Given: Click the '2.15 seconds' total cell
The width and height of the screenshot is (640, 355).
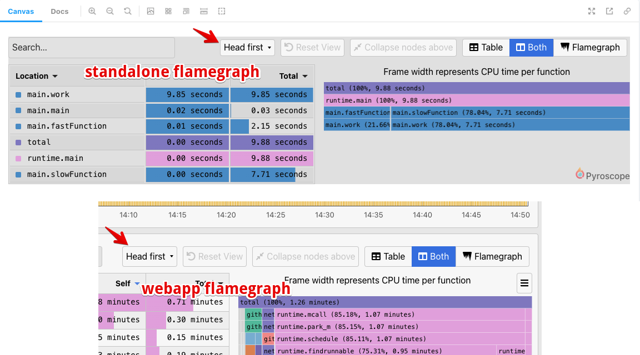Looking at the screenshot, I should point(272,126).
